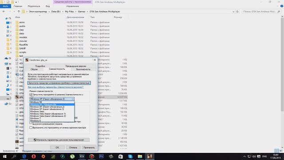This screenshot has height=160, width=284.
Task: Choose Windows XP SP3 option
Action: pos(52,109)
